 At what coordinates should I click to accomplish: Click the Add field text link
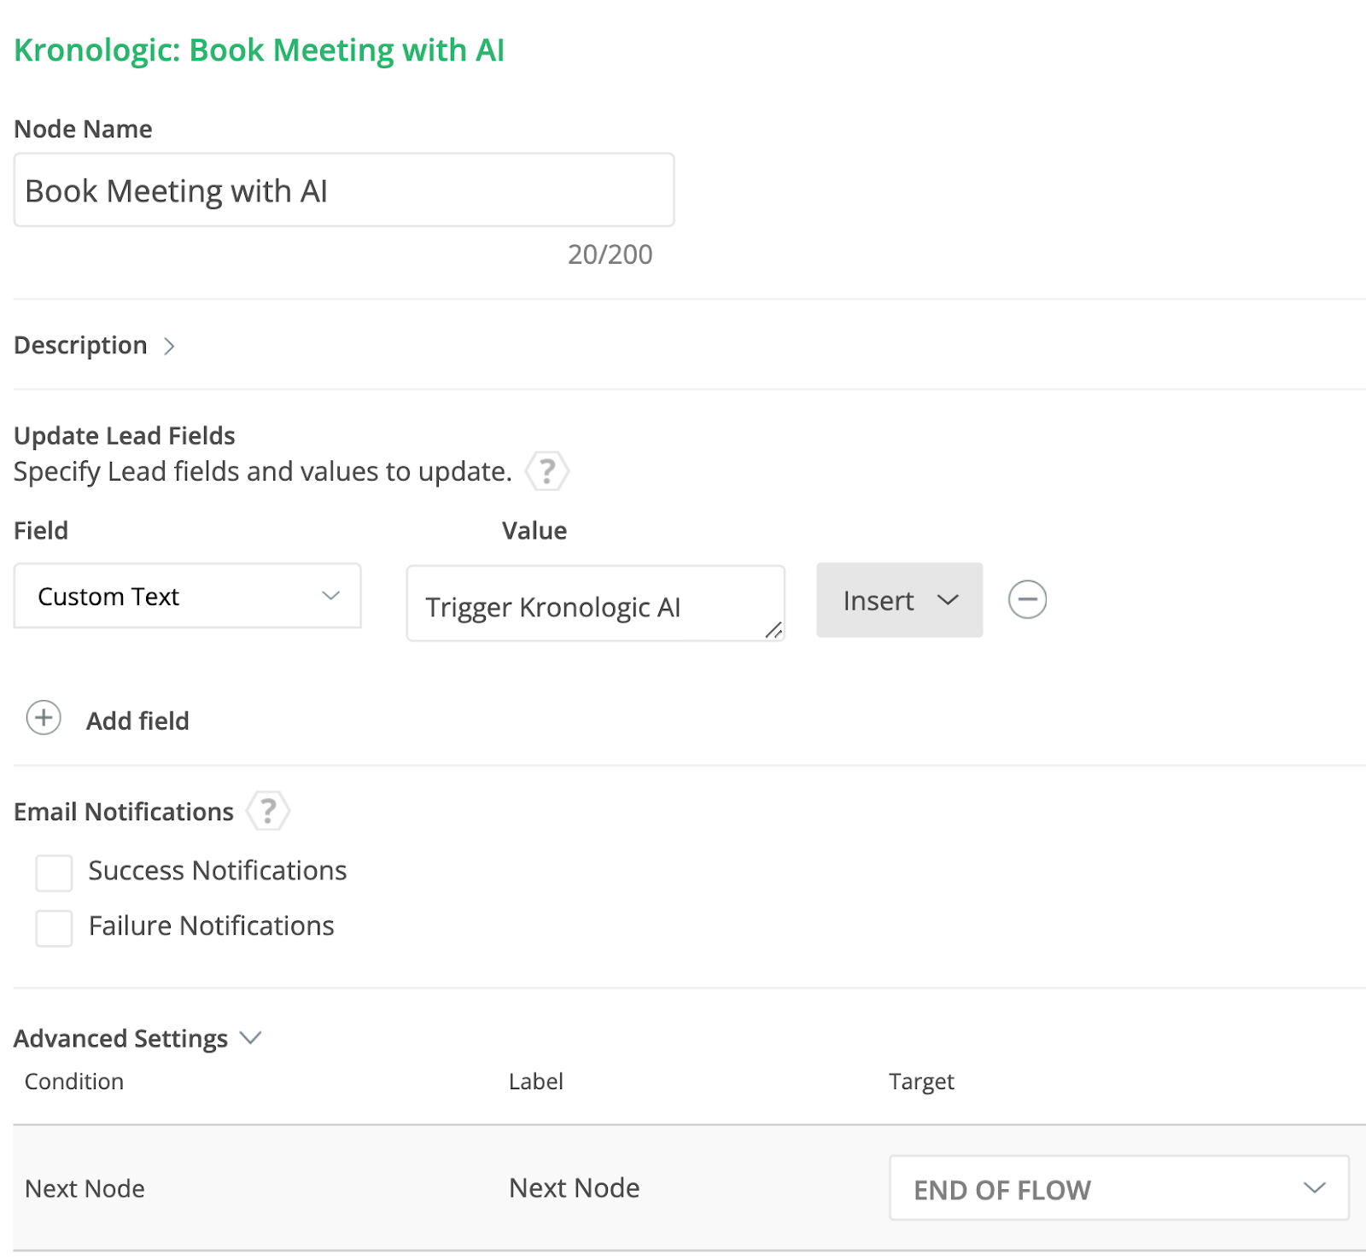(x=137, y=721)
